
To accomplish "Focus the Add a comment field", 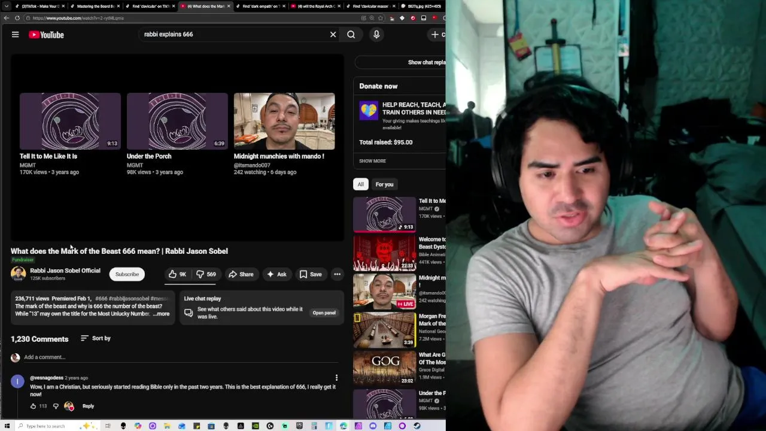I will pos(180,357).
